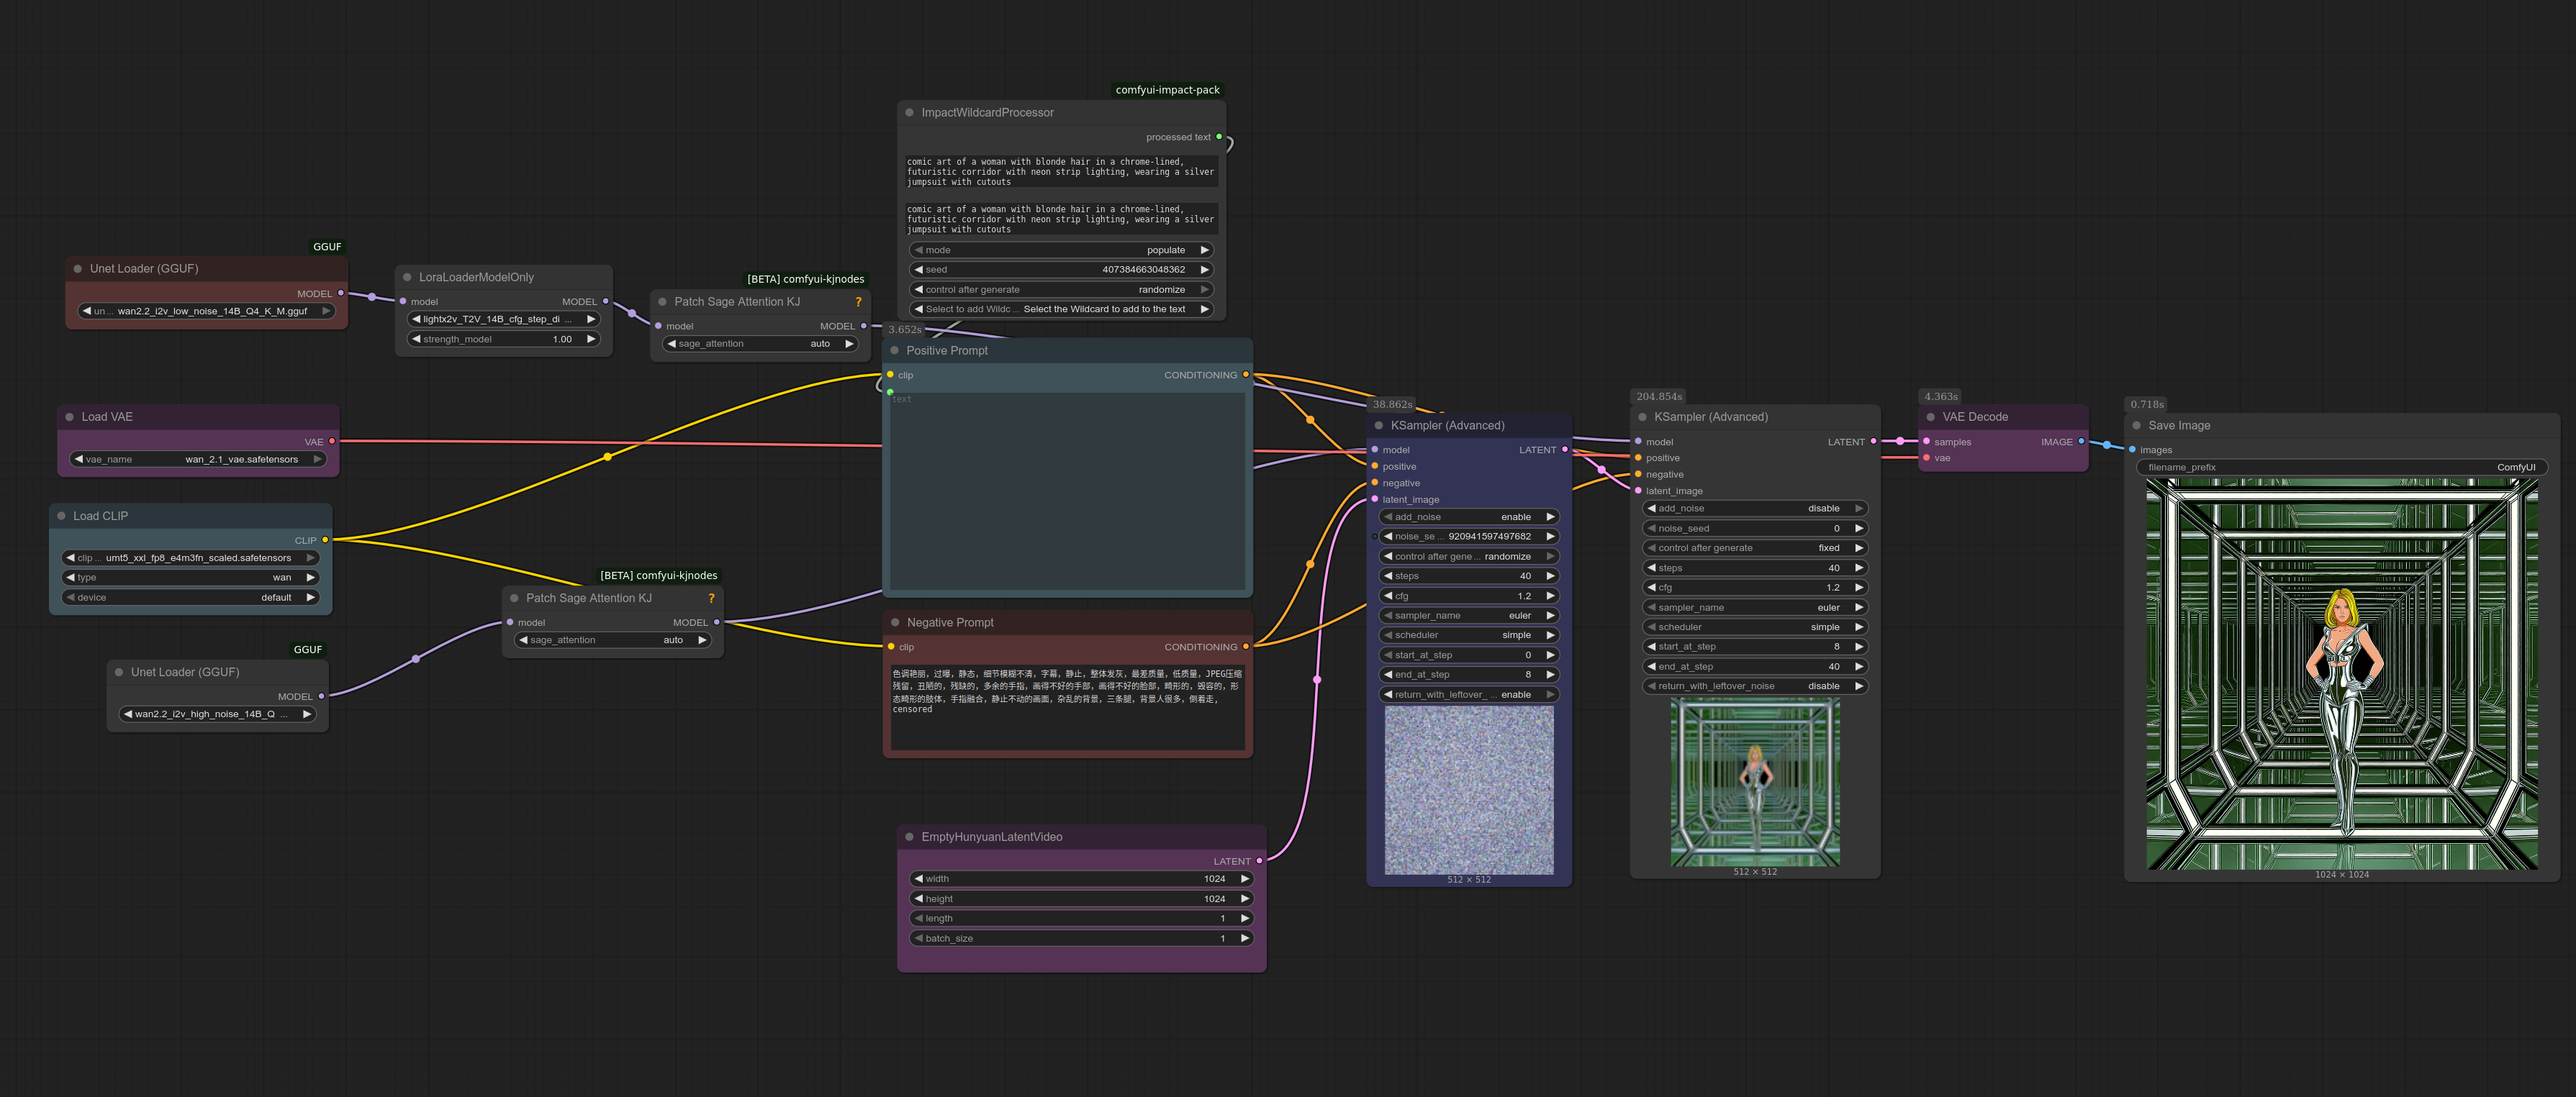Image resolution: width=2576 pixels, height=1097 pixels.
Task: Open the vae_name dropdown in Load VAE
Action: click(x=198, y=460)
